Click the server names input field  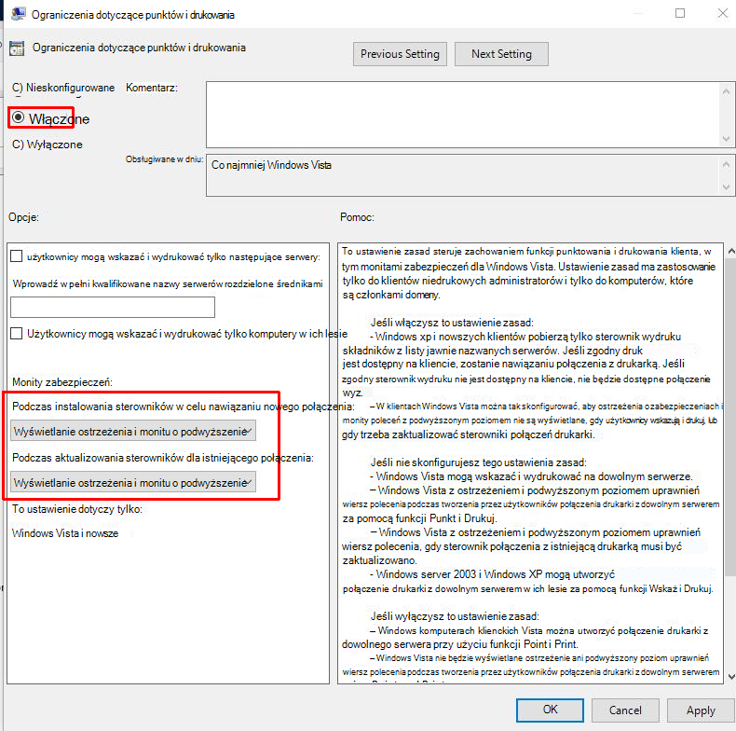coord(113,308)
